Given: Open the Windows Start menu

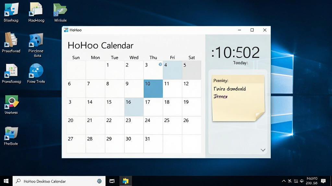Looking at the screenshot, I should (6, 181).
